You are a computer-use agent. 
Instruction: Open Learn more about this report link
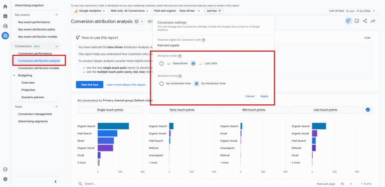click(x=126, y=85)
